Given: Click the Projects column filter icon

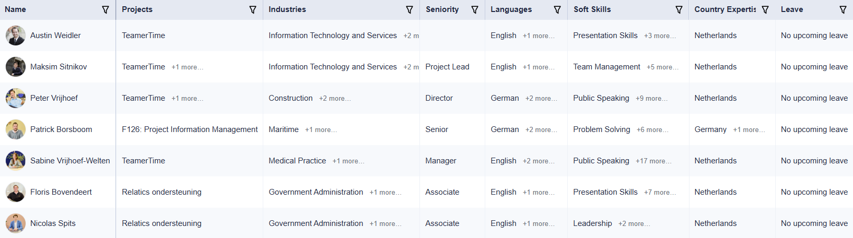Looking at the screenshot, I should click(x=253, y=10).
